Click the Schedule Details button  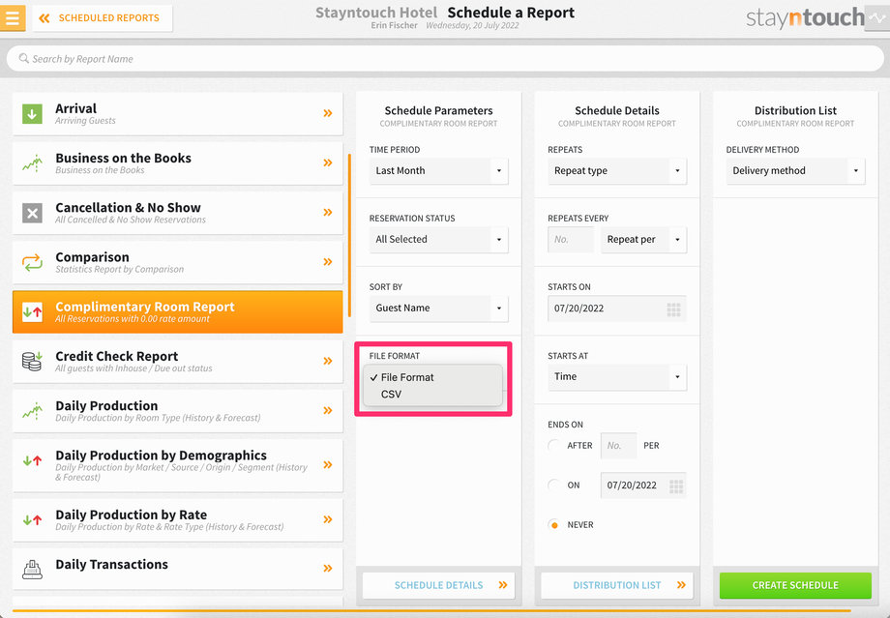coord(439,585)
